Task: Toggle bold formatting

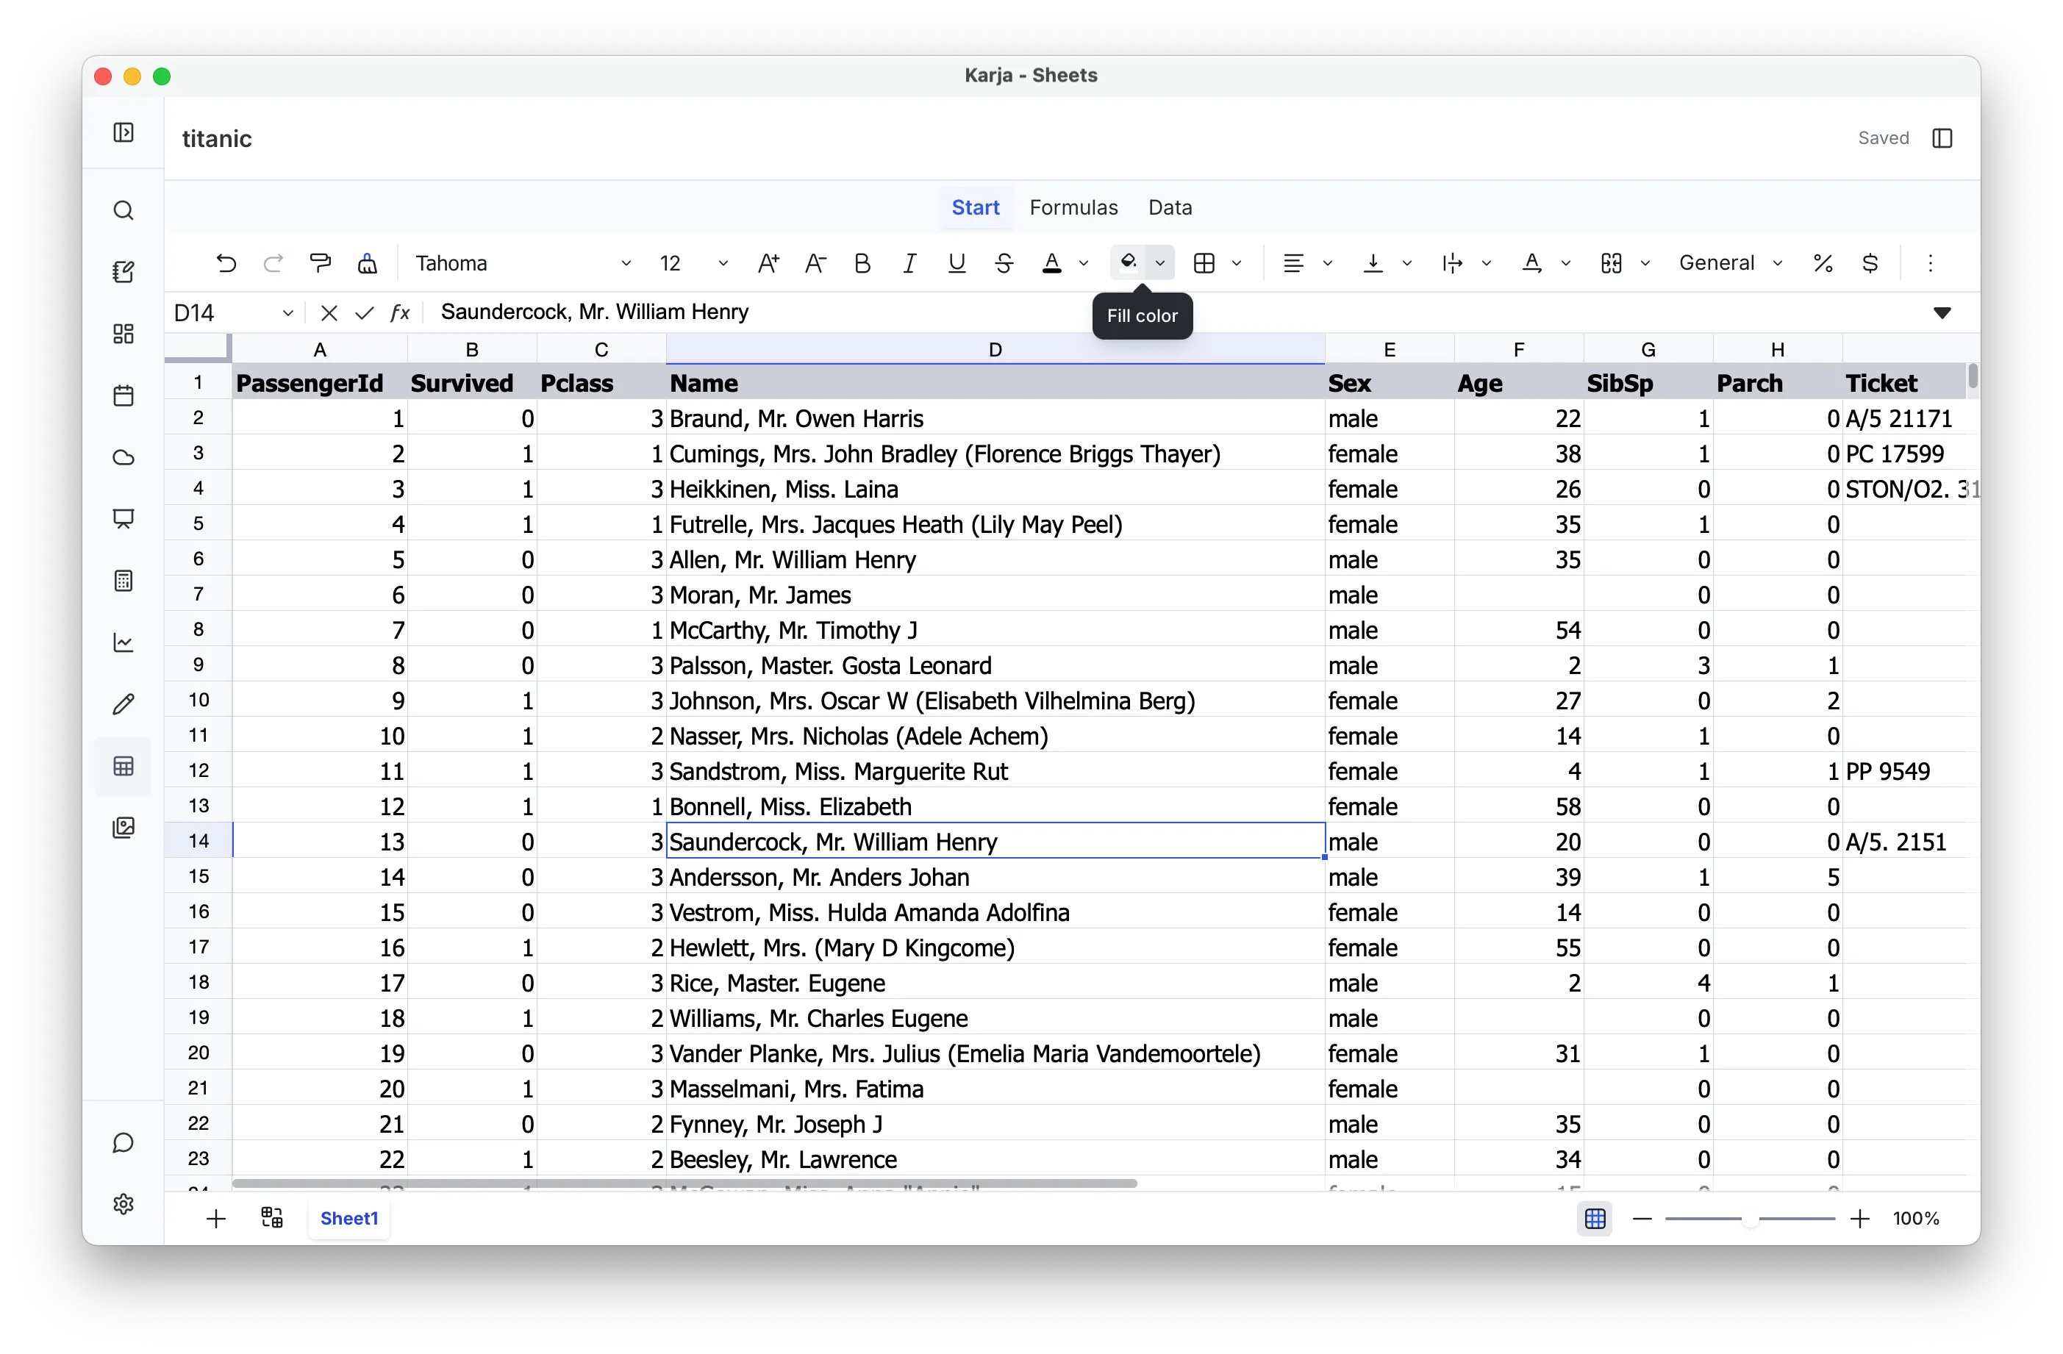Action: click(862, 263)
